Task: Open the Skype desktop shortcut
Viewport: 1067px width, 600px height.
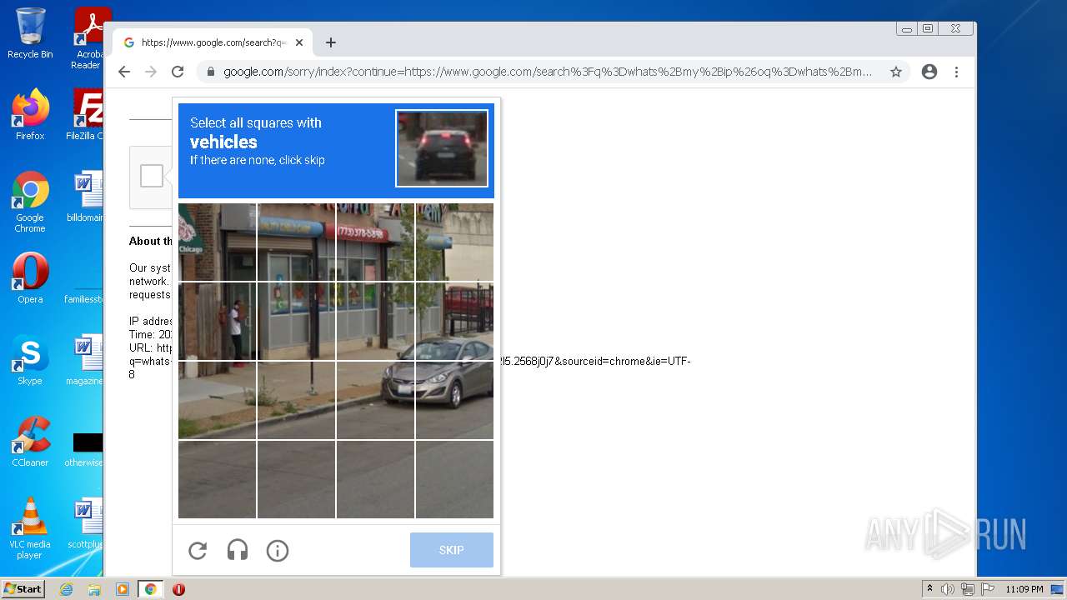Action: 30,359
